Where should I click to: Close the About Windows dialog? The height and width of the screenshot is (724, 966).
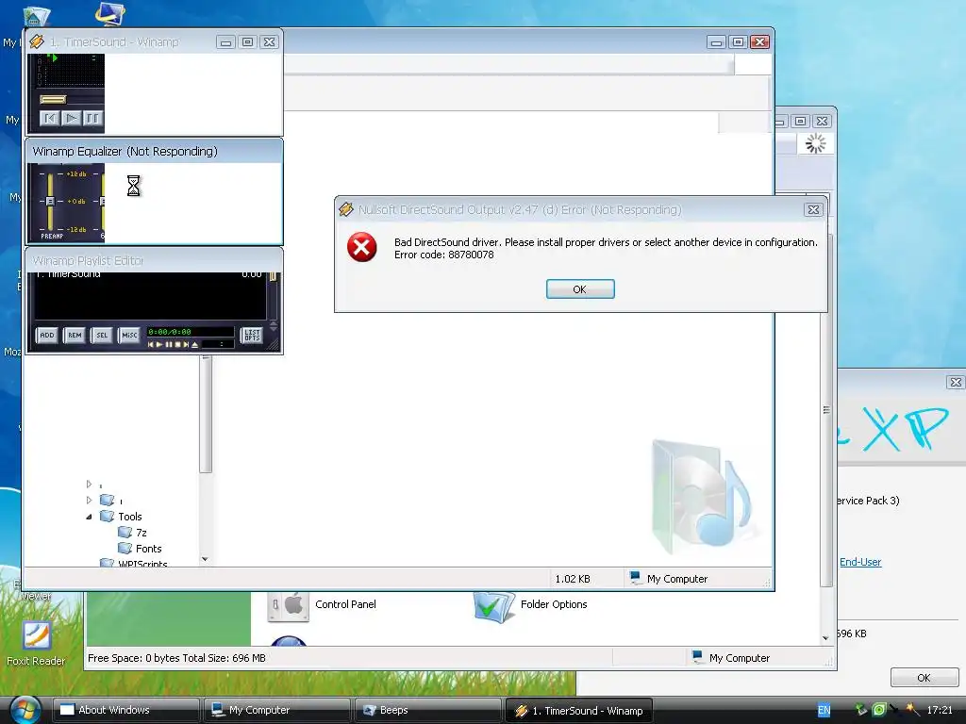[x=956, y=383]
